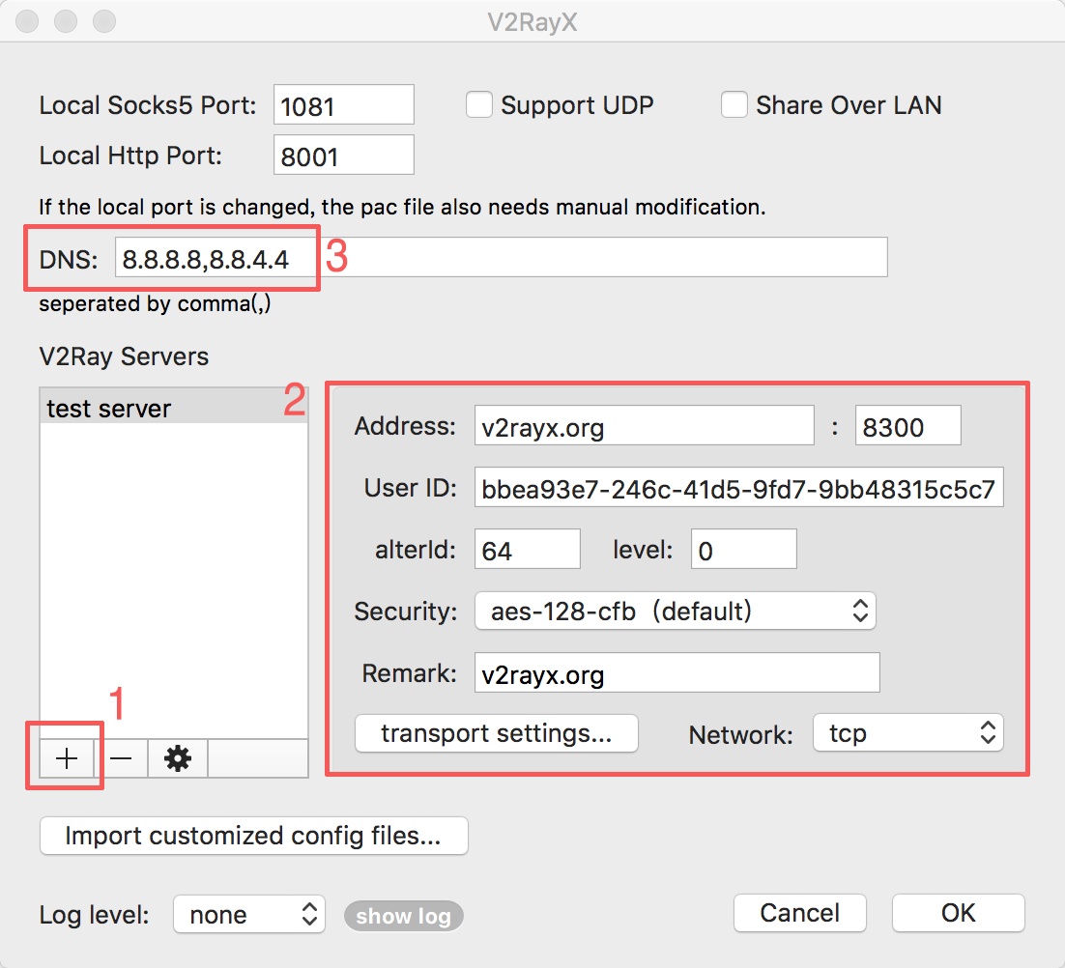Screen dimensions: 1065x968
Task: Focus the Local Http Port field
Action: (x=344, y=155)
